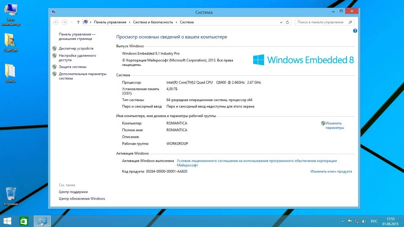The image size is (404, 227).
Task: Open Дополнительные параметры системы
Action: (83, 76)
